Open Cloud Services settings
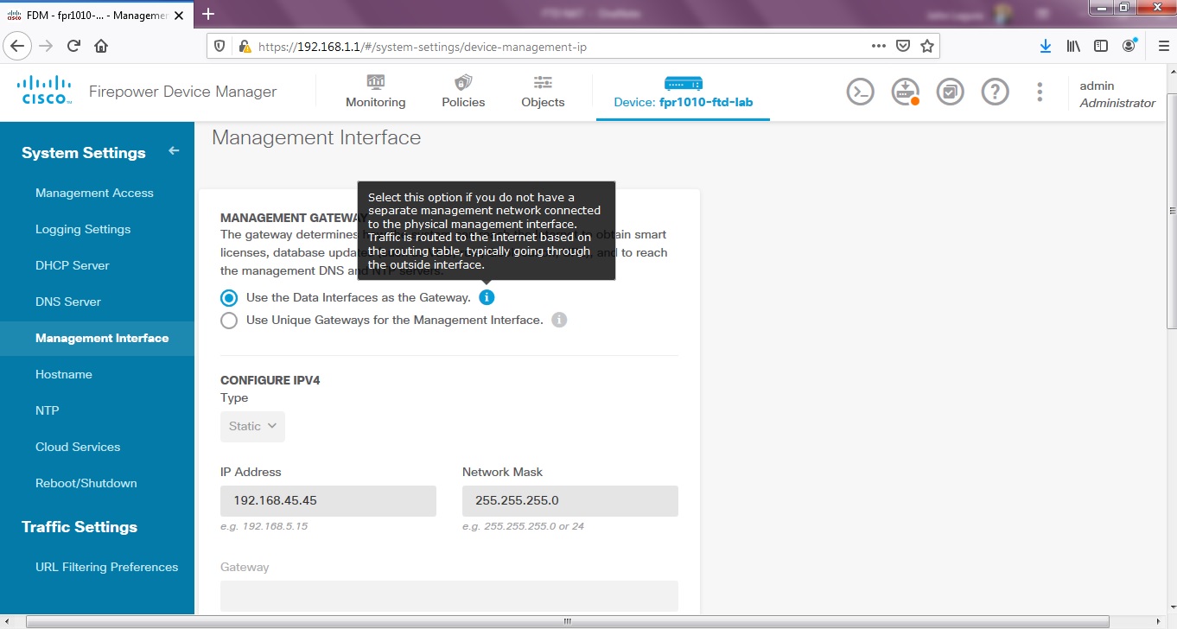 [x=78, y=447]
